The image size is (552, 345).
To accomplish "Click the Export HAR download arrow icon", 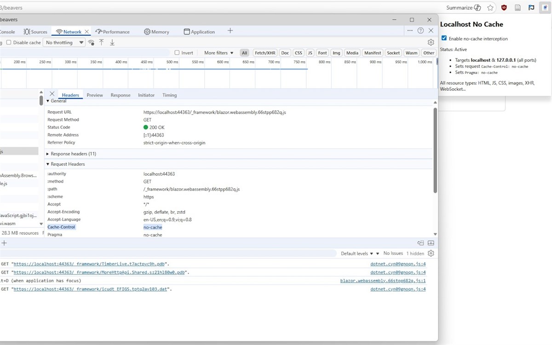I will click(112, 42).
